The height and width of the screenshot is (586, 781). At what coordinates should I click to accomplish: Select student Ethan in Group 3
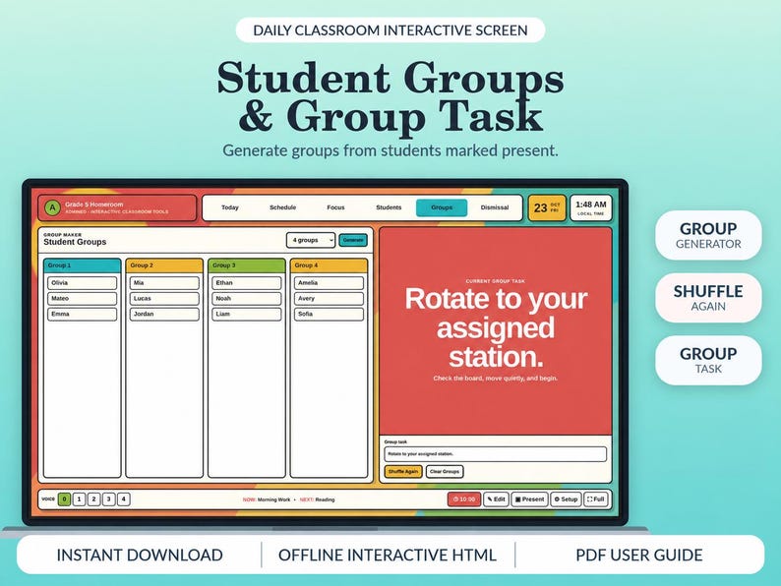[x=247, y=283]
